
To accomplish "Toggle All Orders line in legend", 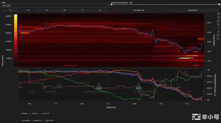I will point(25,113).
